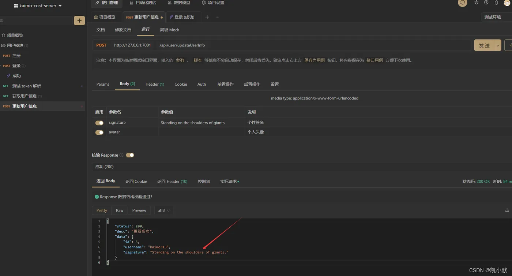
Task: Click the 个性签名 description cell
Action: (256, 123)
